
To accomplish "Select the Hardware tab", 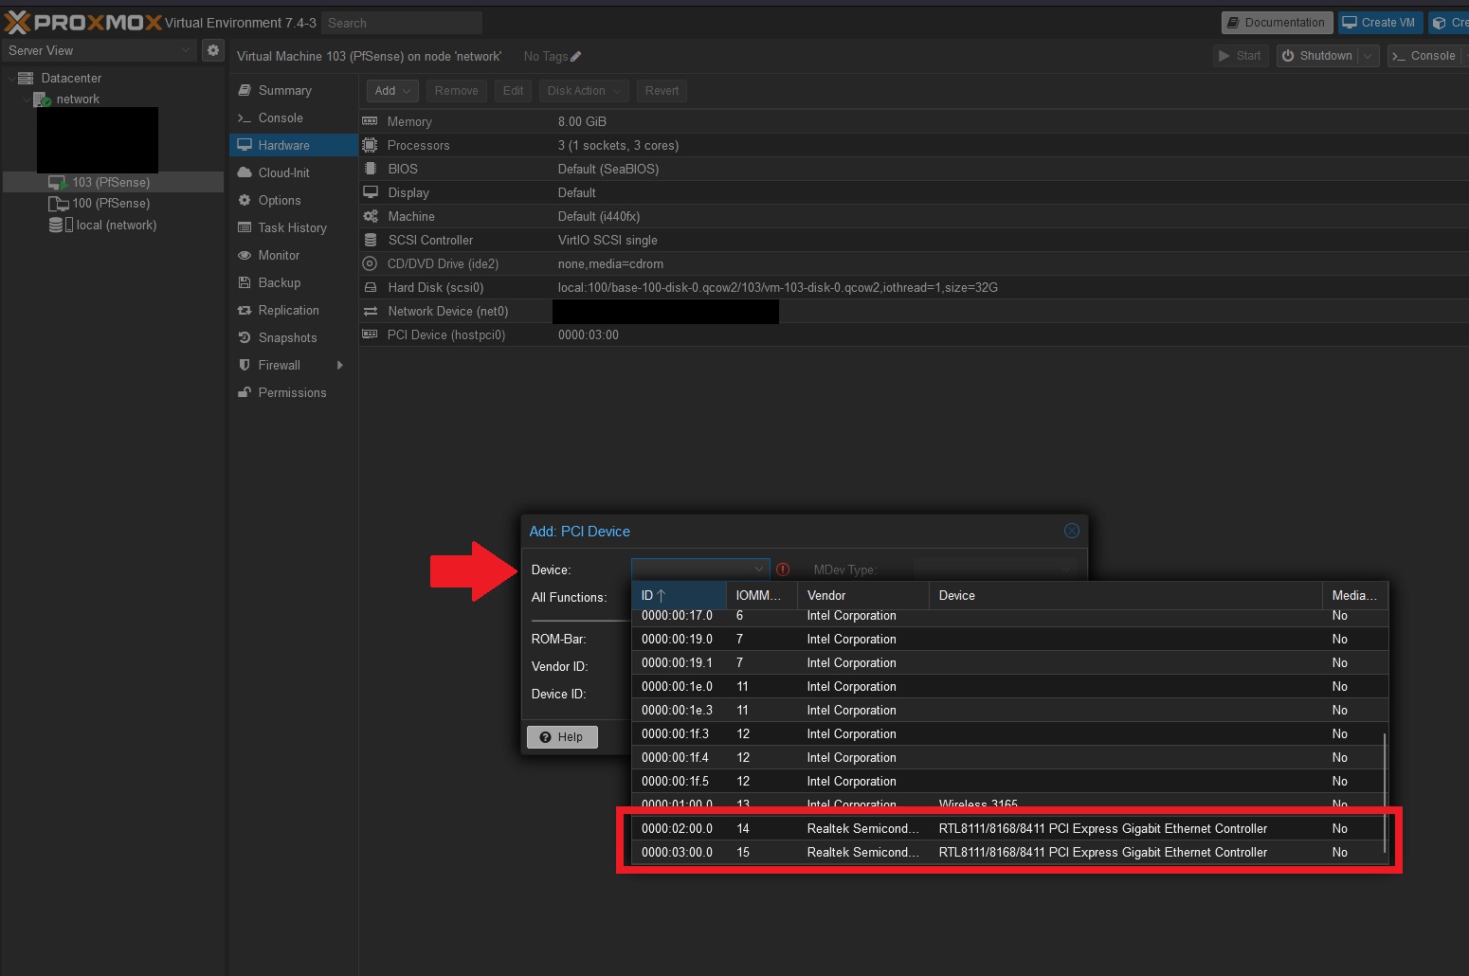I will [294, 145].
